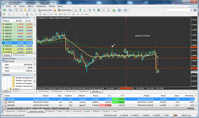Click the Nueva orden button
Image resolution: width=199 pixels, height=118 pixels.
45,10
